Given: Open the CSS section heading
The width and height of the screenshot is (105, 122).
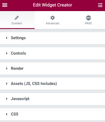Looking at the screenshot, I should point(15,114).
